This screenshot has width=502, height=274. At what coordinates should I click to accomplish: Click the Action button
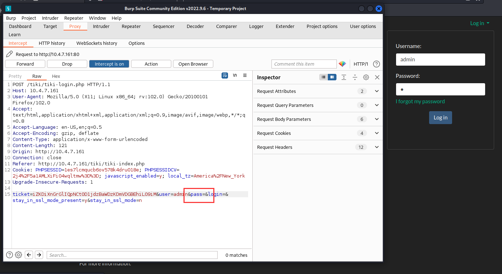coord(151,64)
